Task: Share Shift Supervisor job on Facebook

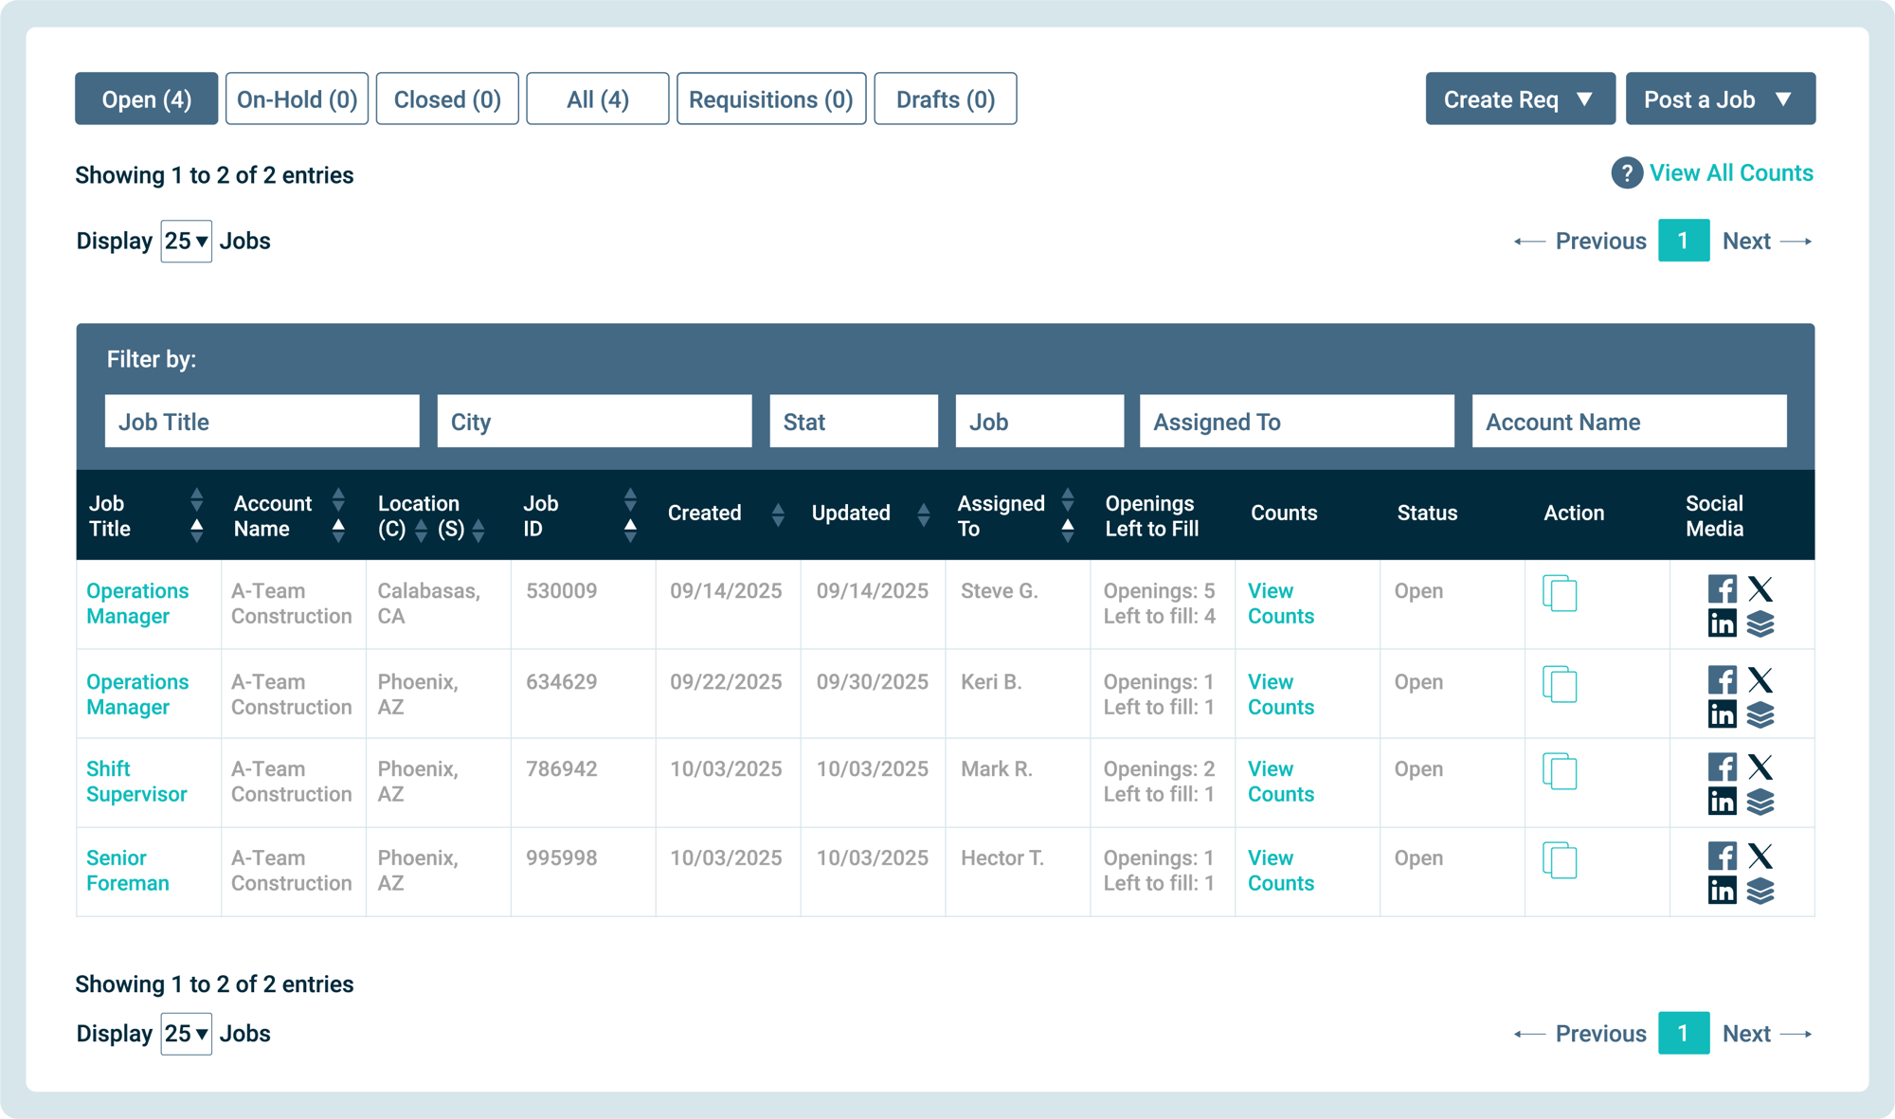Action: (1722, 767)
